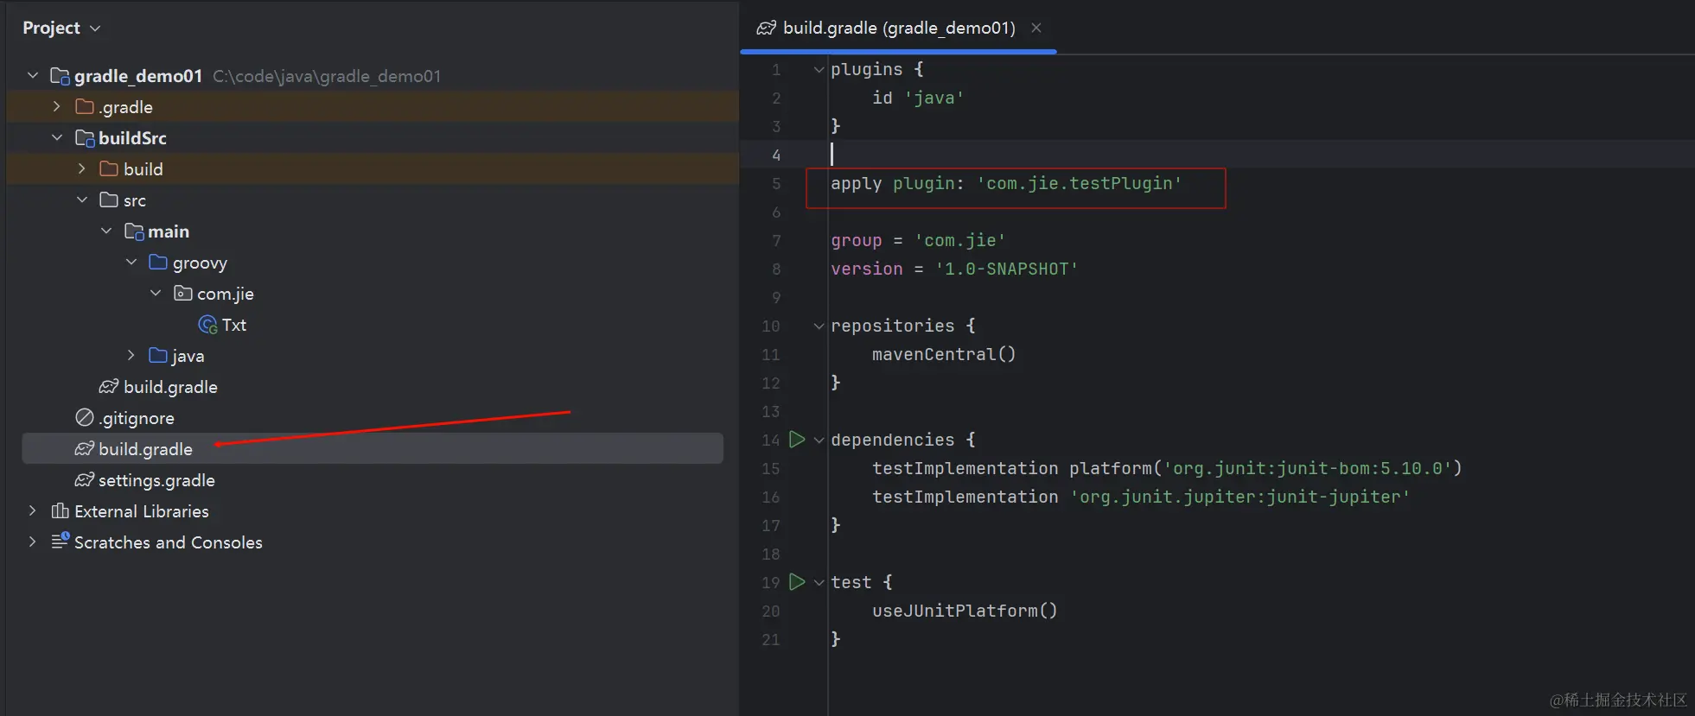
Task: Click line number 13 in gutter
Action: coord(770,412)
